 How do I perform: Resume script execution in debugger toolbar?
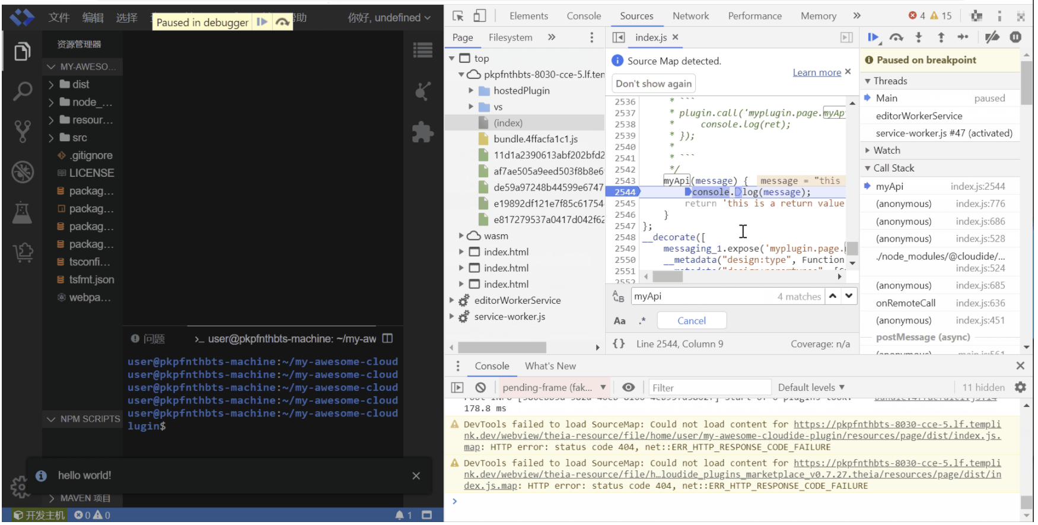click(x=873, y=37)
